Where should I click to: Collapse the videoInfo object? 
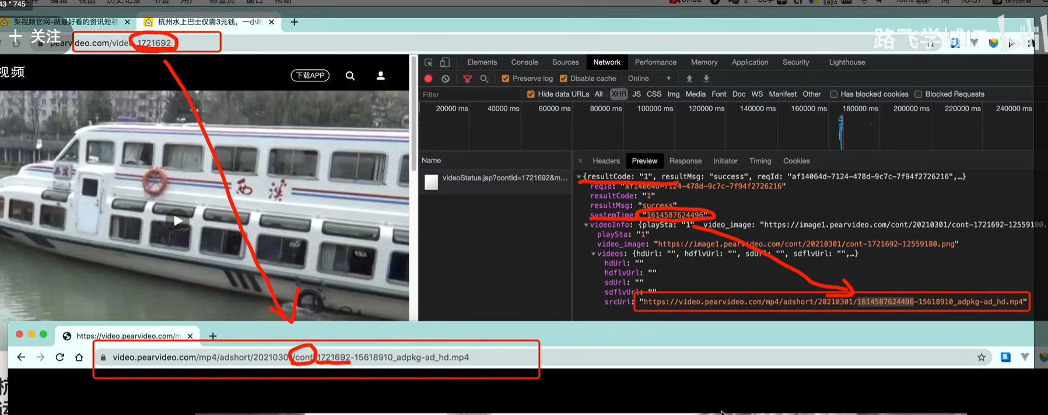[586, 225]
